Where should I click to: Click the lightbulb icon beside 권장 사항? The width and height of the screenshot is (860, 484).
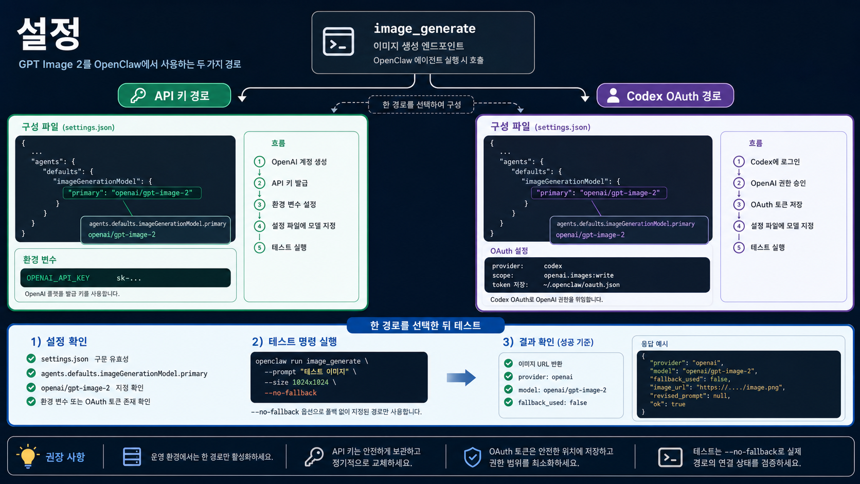tap(28, 456)
